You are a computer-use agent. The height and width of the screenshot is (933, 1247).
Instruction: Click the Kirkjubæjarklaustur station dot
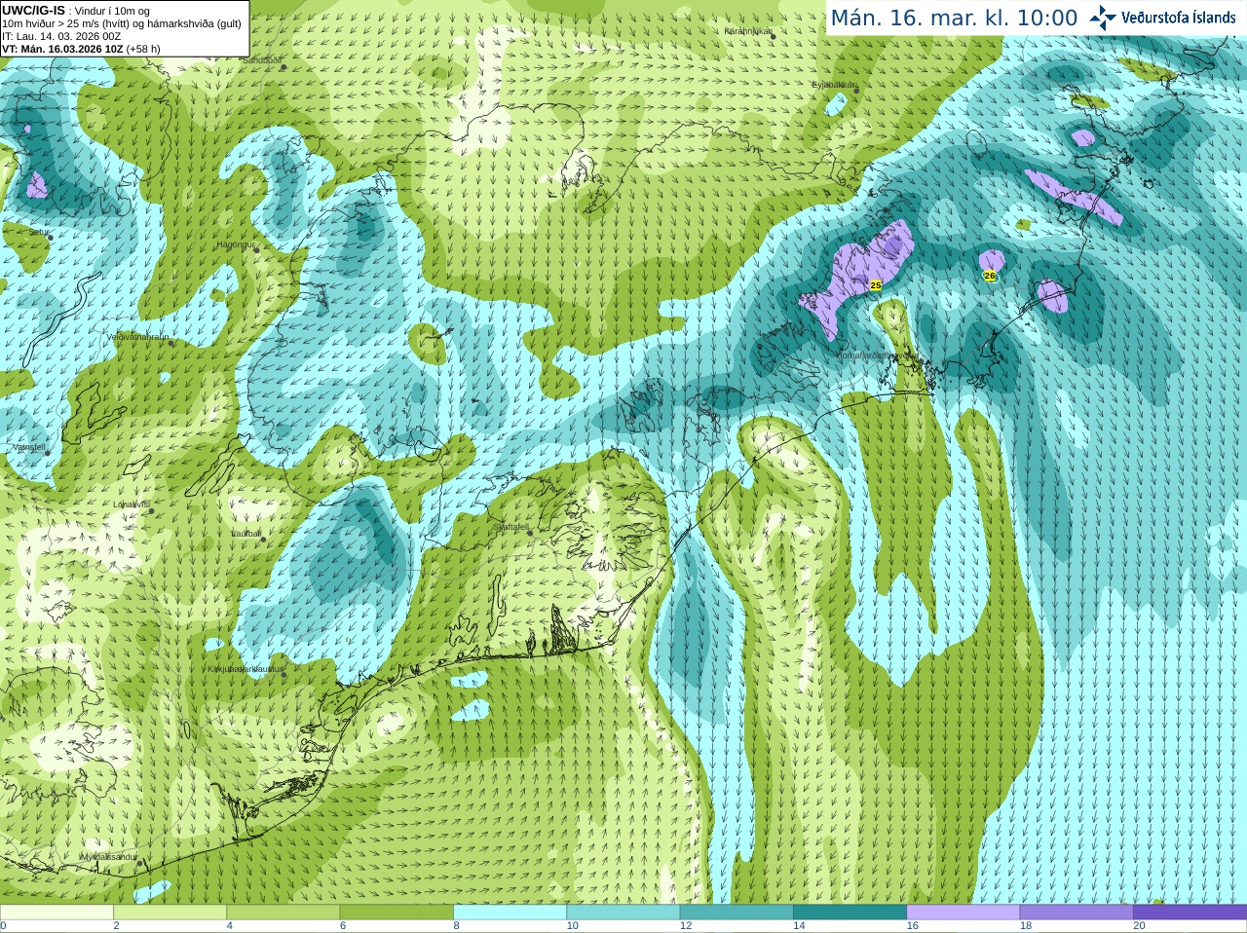click(283, 674)
